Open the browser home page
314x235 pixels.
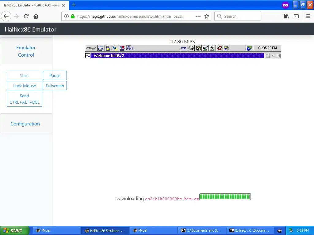coord(36,17)
